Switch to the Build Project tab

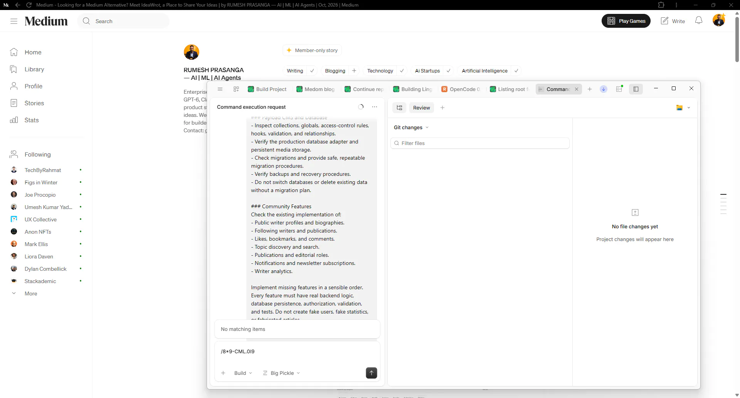point(267,89)
